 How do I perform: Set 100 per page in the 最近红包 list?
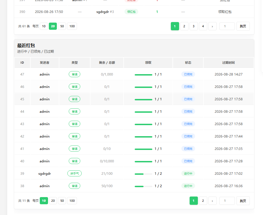pyautogui.click(x=72, y=201)
